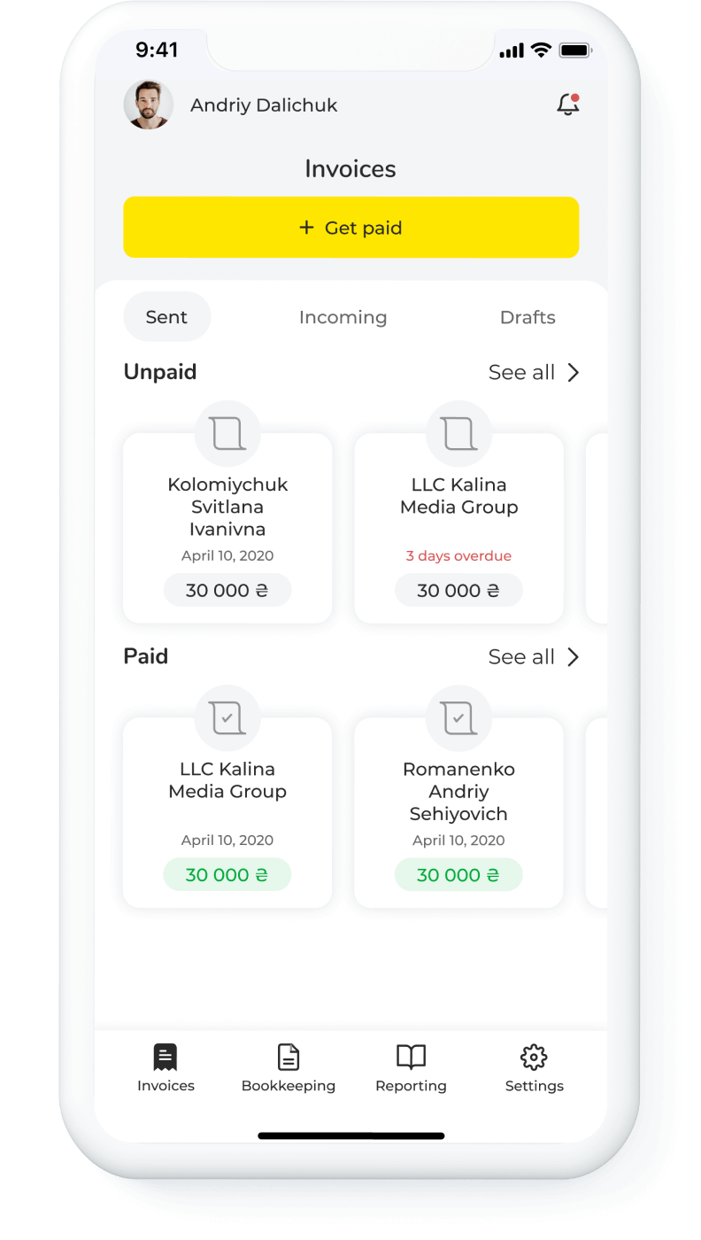
Task: Click green 30 000 amount on Romanenko card
Action: pos(458,875)
